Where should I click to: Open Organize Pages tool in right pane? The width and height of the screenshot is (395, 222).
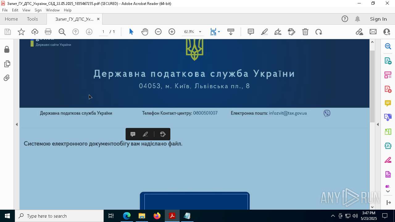point(388,132)
